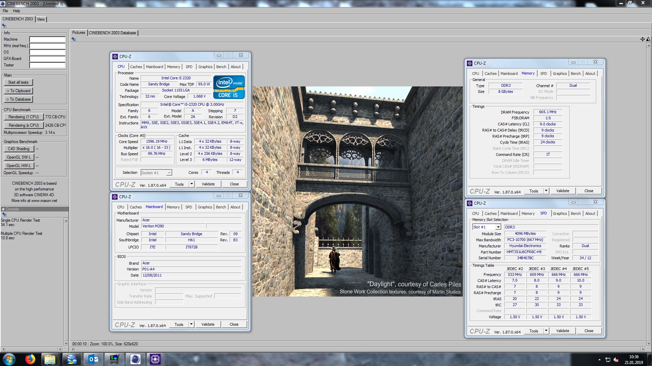Click the To Database button
Image resolution: width=652 pixels, height=366 pixels.
18,99
